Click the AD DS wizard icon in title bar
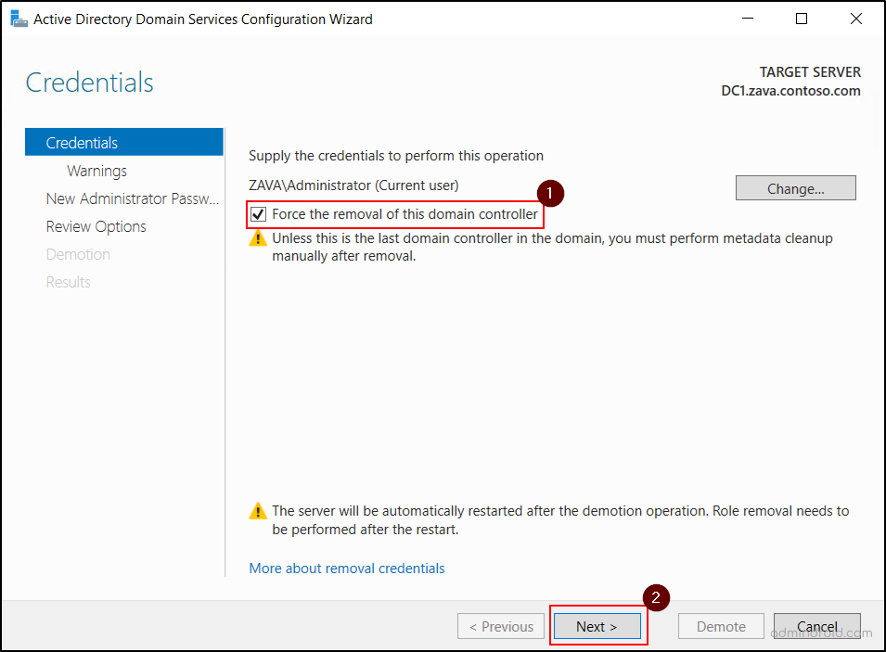The image size is (886, 652). pyautogui.click(x=19, y=18)
